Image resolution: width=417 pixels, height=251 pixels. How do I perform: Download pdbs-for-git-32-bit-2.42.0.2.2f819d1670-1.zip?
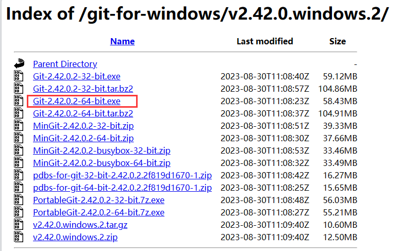coord(122,175)
